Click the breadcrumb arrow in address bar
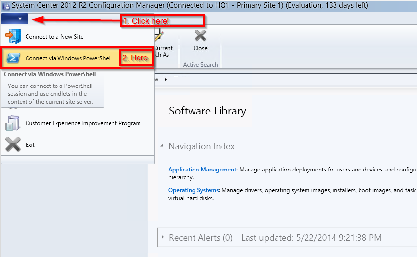The width and height of the screenshot is (417, 257). (x=166, y=79)
